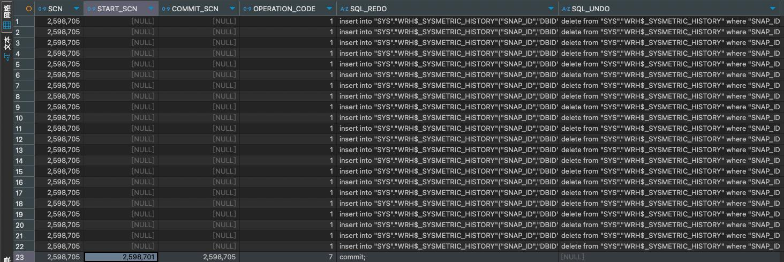This screenshot has width=784, height=262.
Task: Select row number 6 header
Action: point(24,75)
